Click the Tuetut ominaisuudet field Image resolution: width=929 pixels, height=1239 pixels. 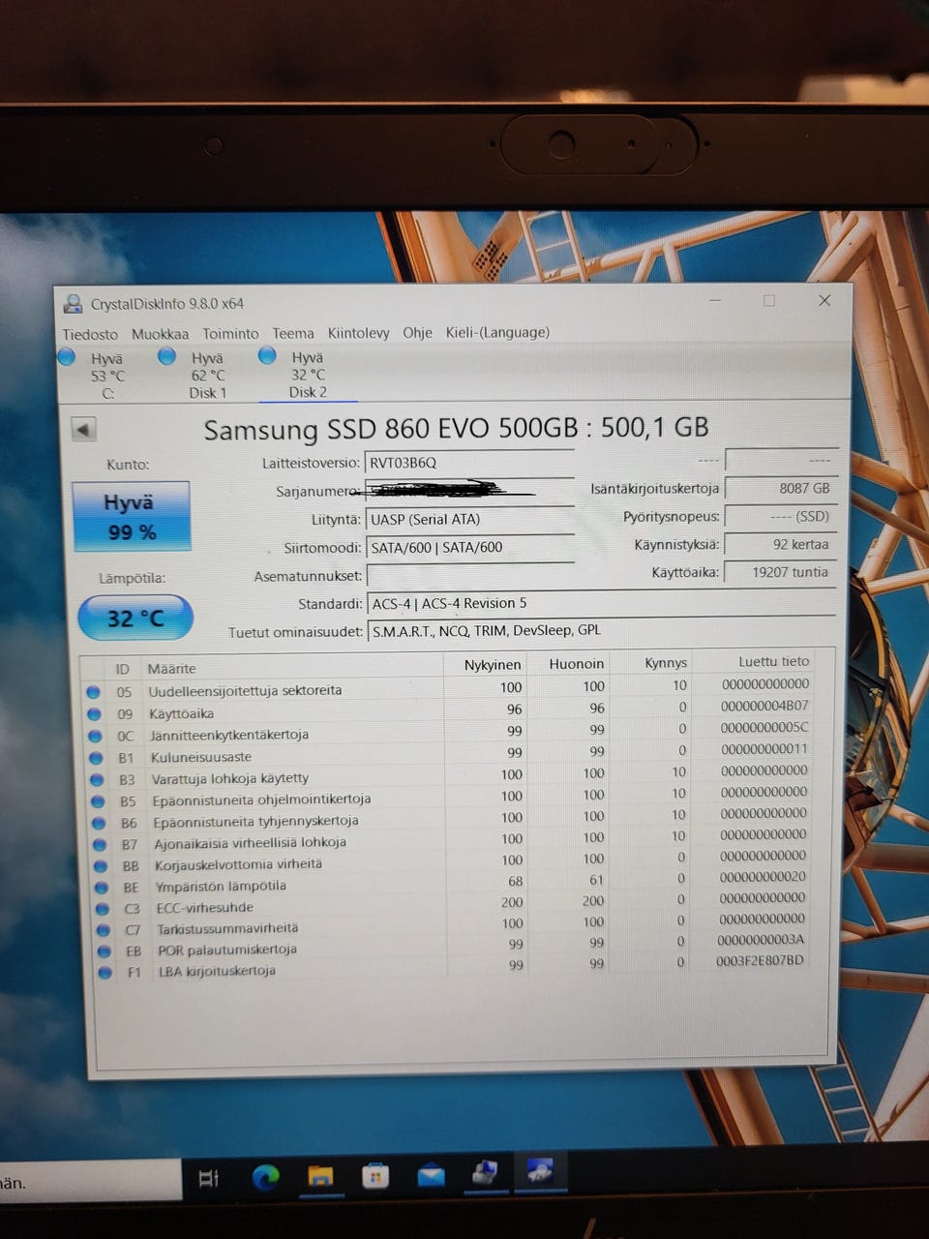(602, 631)
